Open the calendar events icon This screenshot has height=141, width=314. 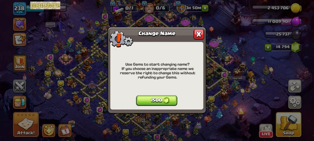pos(65,130)
